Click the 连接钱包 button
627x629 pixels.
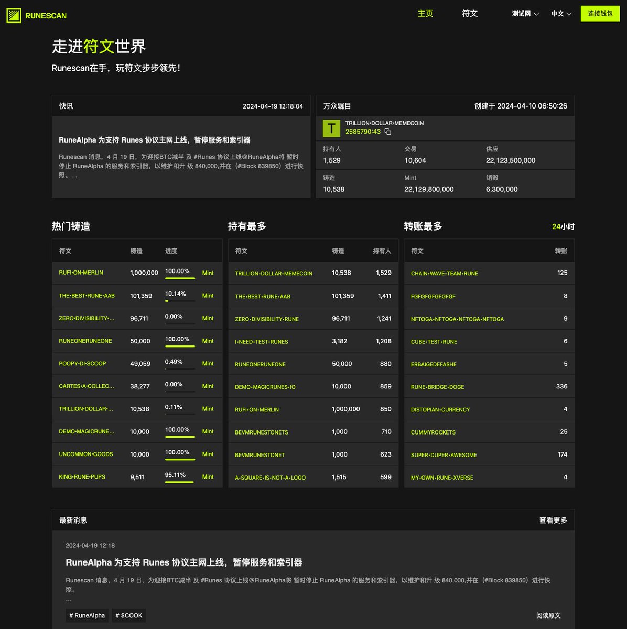(600, 14)
